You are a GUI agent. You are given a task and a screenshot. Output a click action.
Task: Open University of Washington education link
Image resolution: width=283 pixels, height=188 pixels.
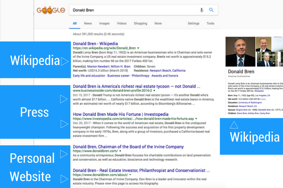(250, 102)
